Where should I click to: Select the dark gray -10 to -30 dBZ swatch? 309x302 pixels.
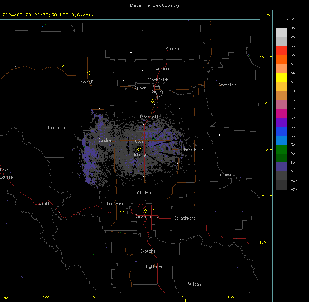282,185
